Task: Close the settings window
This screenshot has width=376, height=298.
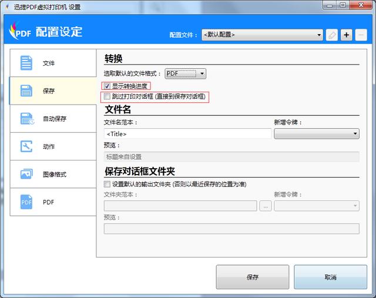Action: coord(358,6)
